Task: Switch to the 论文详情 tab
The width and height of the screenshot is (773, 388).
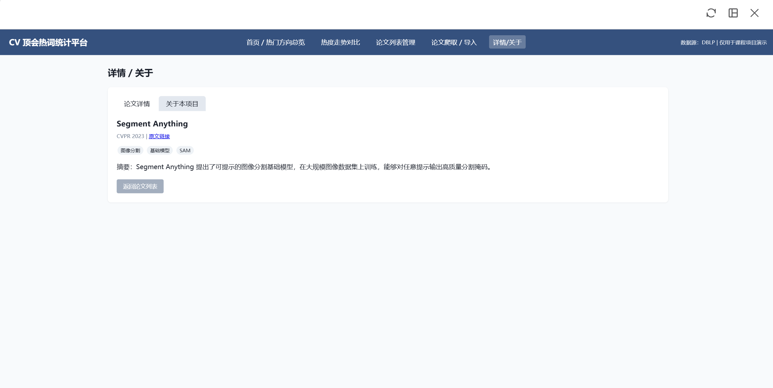Action: click(137, 104)
